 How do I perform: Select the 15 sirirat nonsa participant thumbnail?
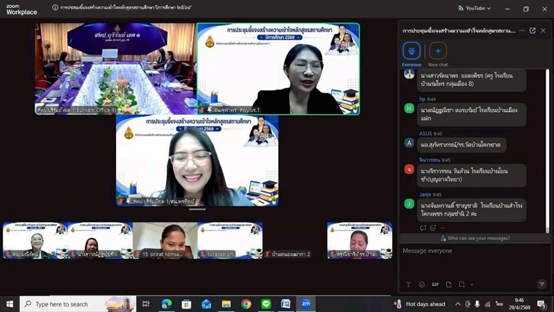[165, 240]
